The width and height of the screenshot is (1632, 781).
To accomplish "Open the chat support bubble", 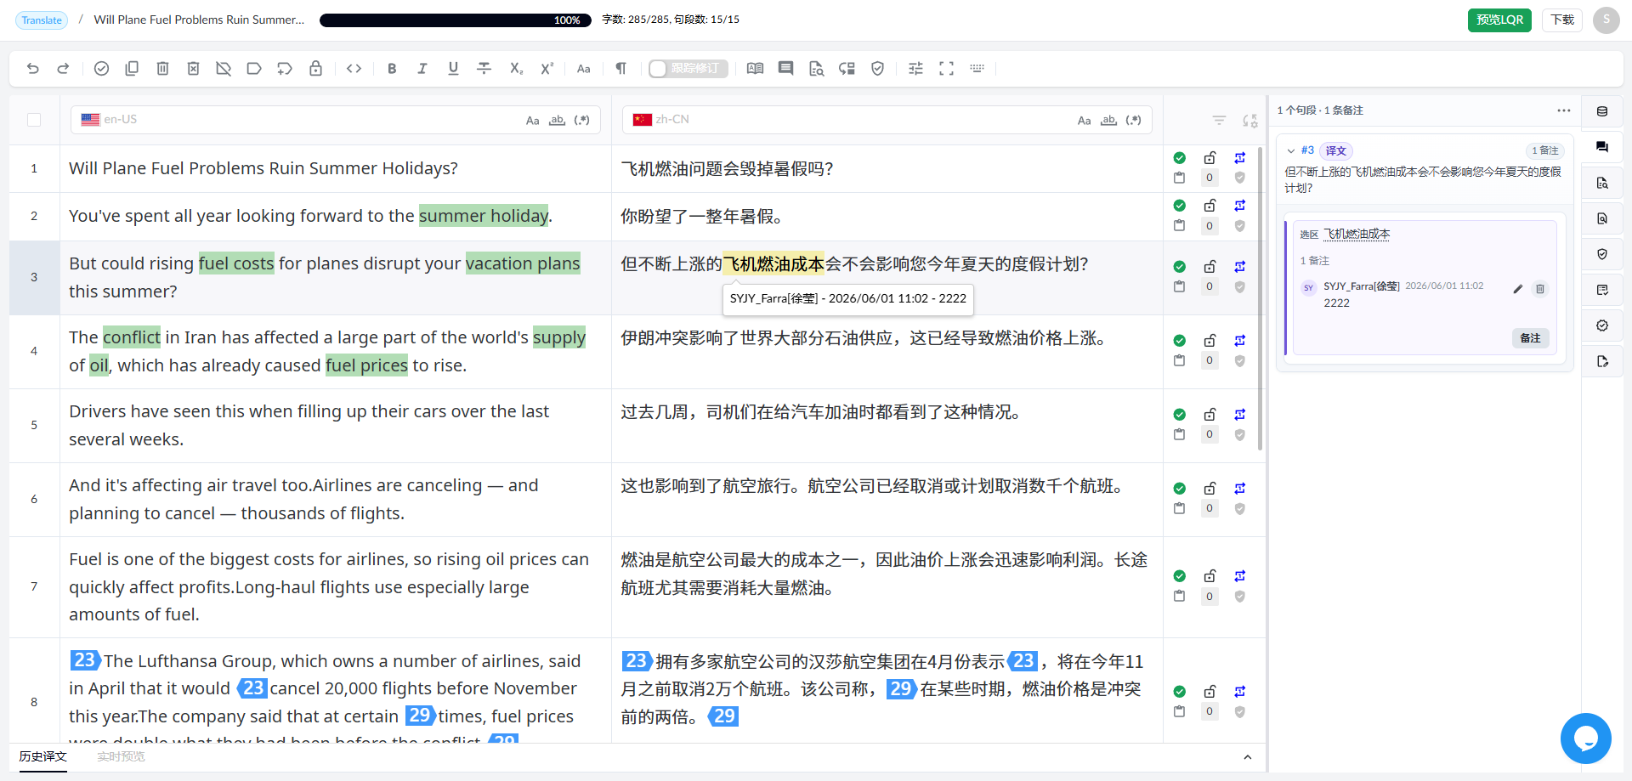I will (1585, 739).
